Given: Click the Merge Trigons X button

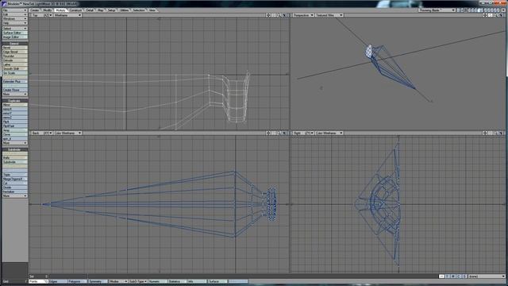Looking at the screenshot, I should (x=15, y=179).
